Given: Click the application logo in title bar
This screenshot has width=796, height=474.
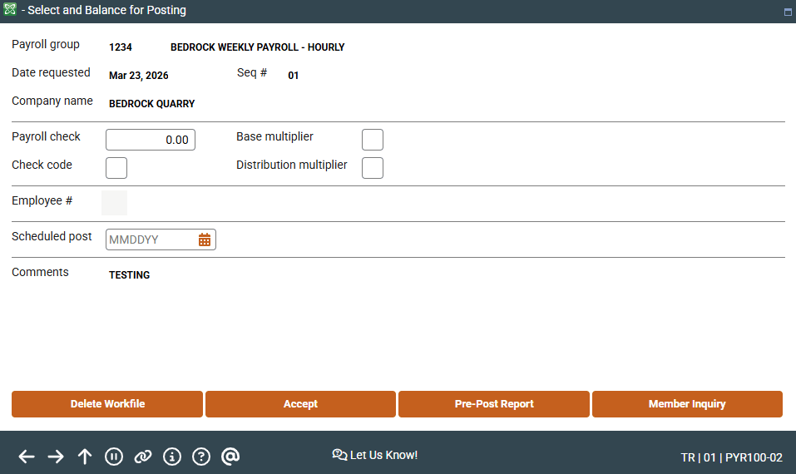Looking at the screenshot, I should pyautogui.click(x=10, y=11).
